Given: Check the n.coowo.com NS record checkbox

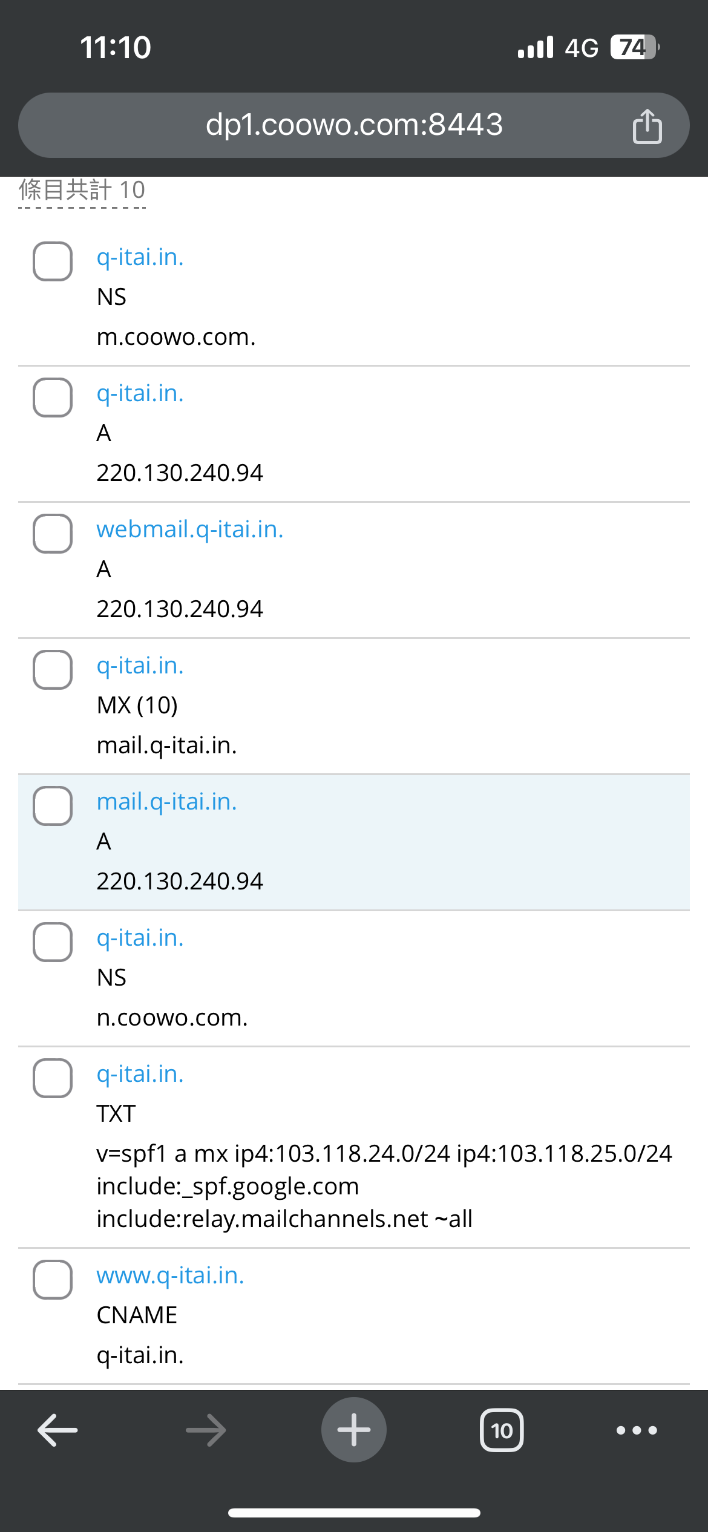Looking at the screenshot, I should point(53,942).
